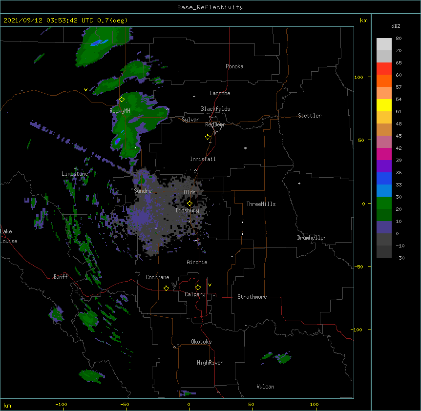
Task: Click the Vulcan label
Action: click(x=265, y=387)
